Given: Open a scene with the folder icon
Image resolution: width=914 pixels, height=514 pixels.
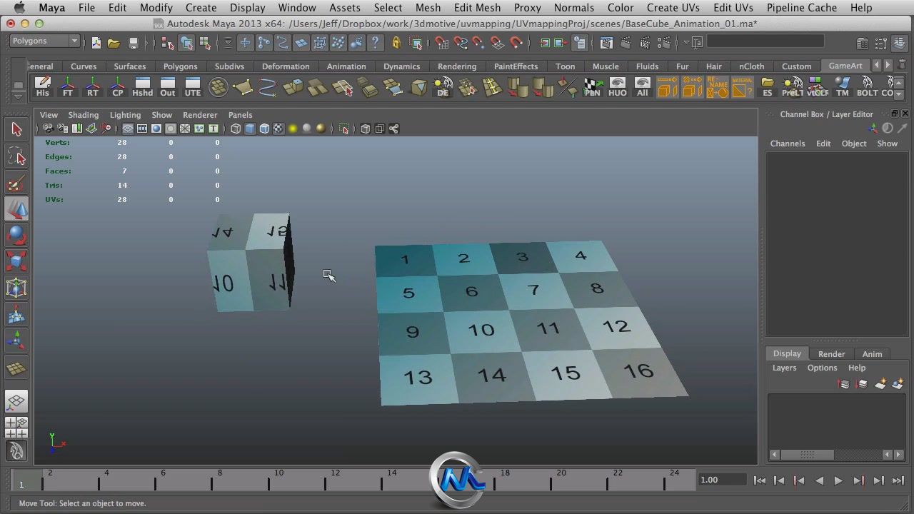Looking at the screenshot, I should pyautogui.click(x=114, y=43).
